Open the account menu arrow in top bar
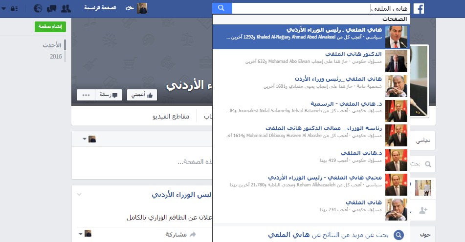The image size is (465, 242). 3,9
